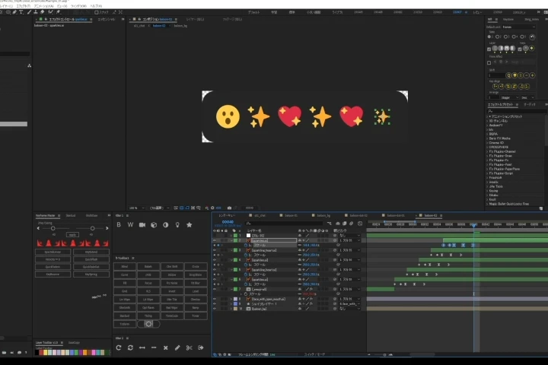
Task: Select slot radio button 3
Action: coord(505,36)
